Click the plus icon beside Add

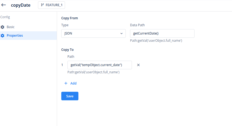pyautogui.click(x=66, y=83)
